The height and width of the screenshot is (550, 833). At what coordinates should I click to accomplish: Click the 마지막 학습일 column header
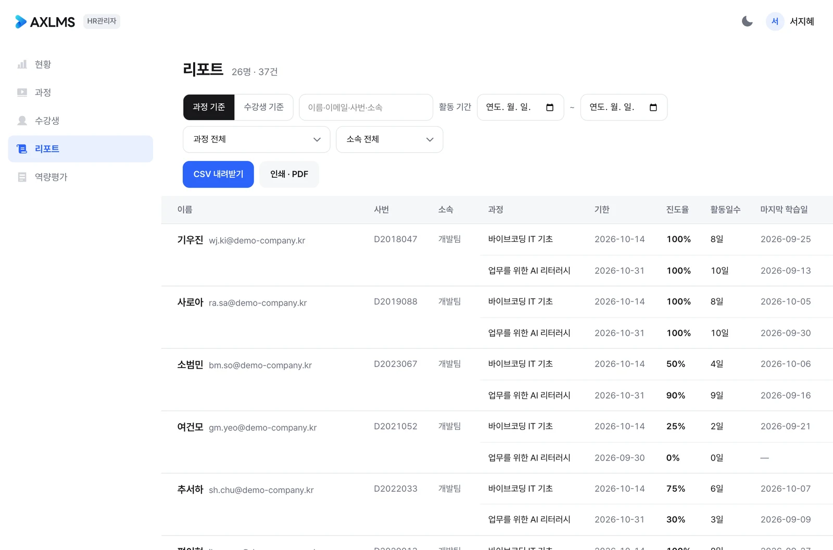tap(784, 209)
